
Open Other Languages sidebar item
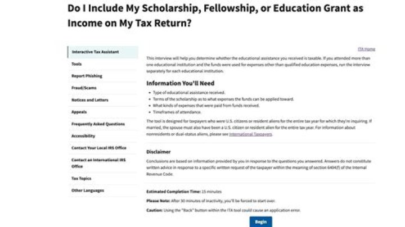click(x=88, y=190)
